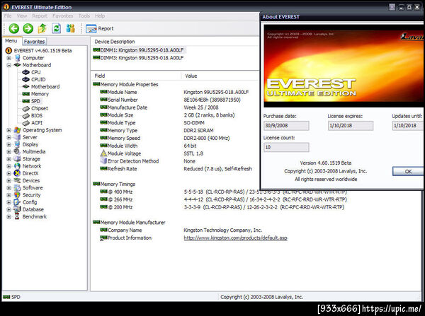Image resolution: width=425 pixels, height=316 pixels.
Task: Click the Devices icon in tree
Action: 17,180
